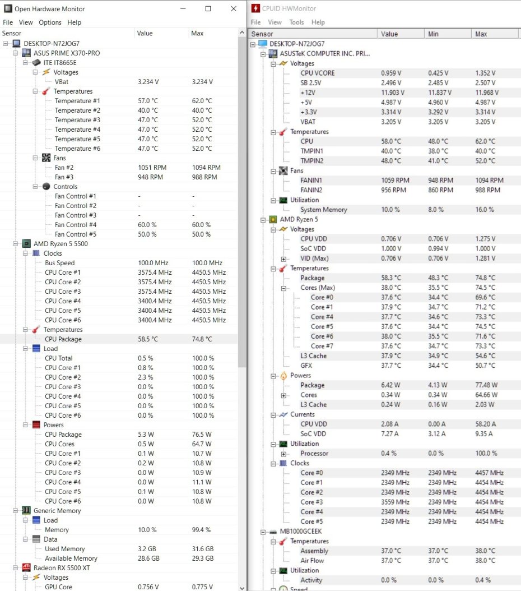The image size is (521, 591).
Task: Collapse the Cores (Max) temperature node
Action: (x=283, y=288)
